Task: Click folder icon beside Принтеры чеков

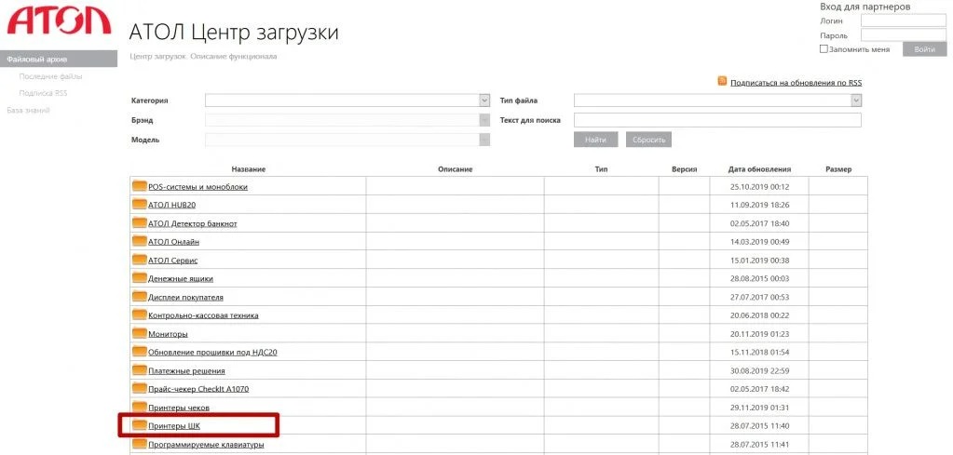Action: coord(140,407)
